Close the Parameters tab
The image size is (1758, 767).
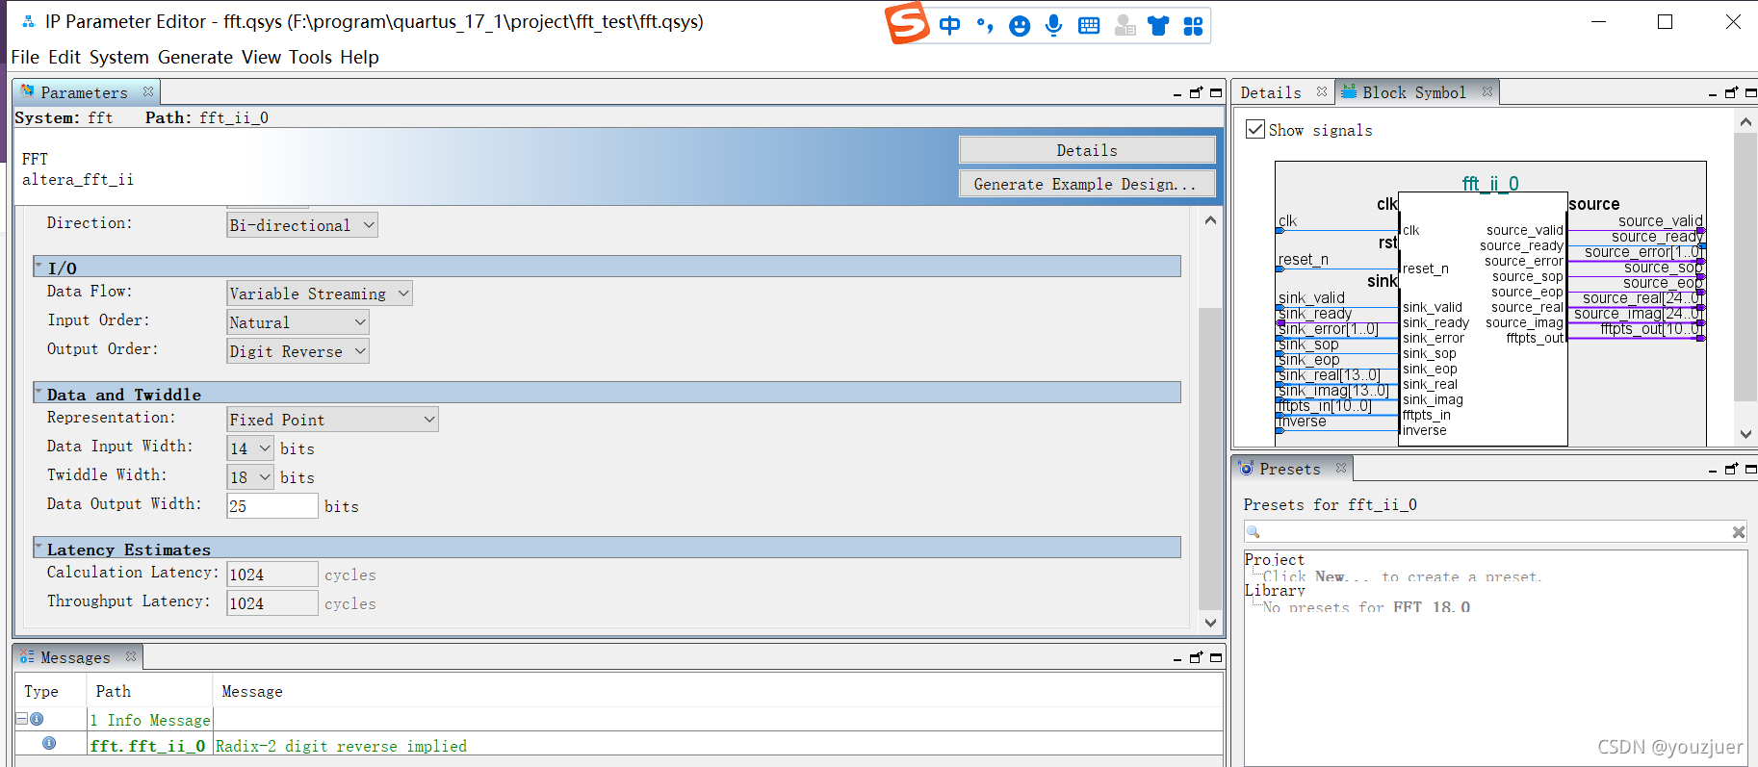coord(148,92)
